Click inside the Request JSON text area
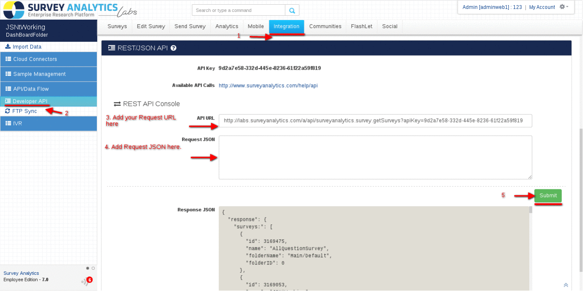 (375, 157)
